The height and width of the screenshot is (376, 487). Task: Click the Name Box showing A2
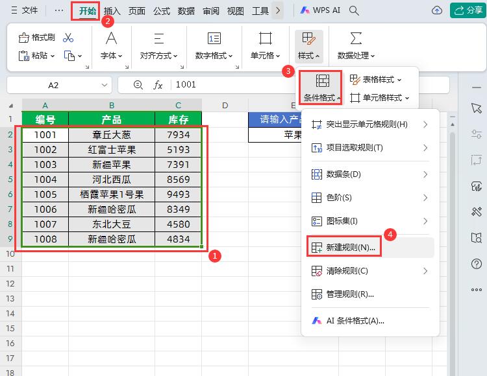click(53, 85)
